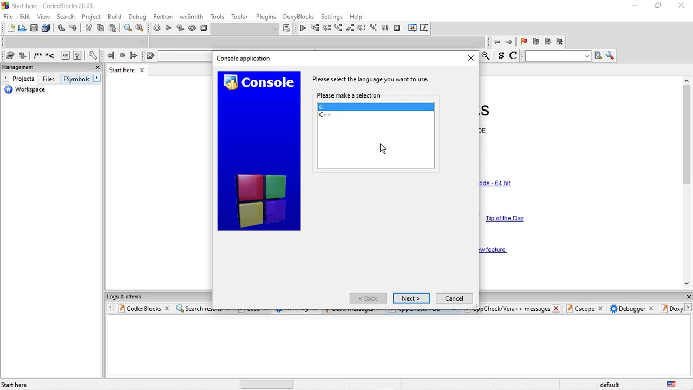Image resolution: width=693 pixels, height=390 pixels.
Task: Switch to the Files tab in Management
Action: point(48,79)
